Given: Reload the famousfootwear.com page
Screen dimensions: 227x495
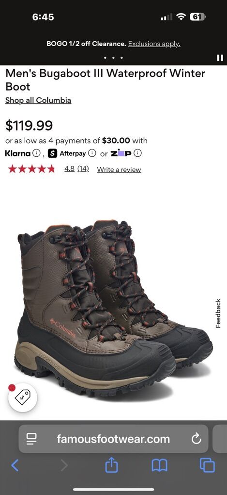Looking at the screenshot, I should [x=196, y=439].
